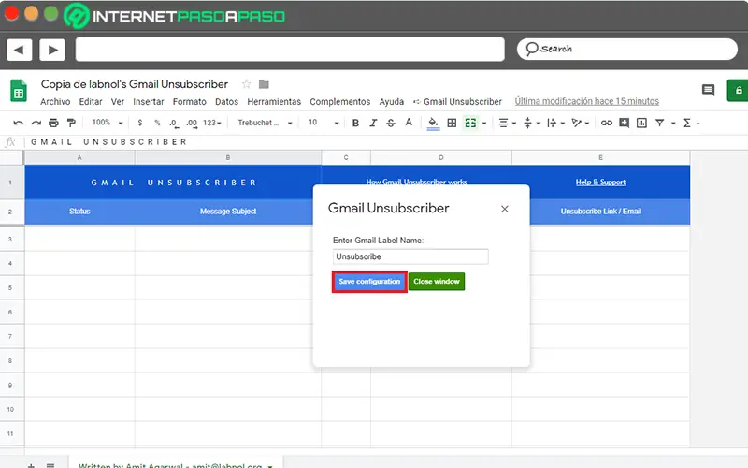Viewport: 748px width, 468px height.
Task: Click the Merge cells icon
Action: point(470,124)
